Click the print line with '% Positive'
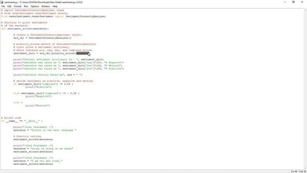 coord(69,69)
